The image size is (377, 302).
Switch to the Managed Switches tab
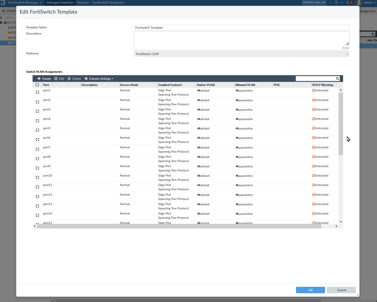click(x=60, y=2)
